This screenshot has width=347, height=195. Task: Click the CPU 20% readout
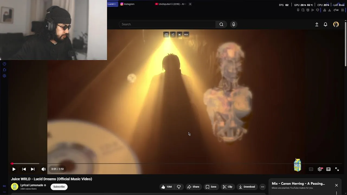tap(323, 5)
